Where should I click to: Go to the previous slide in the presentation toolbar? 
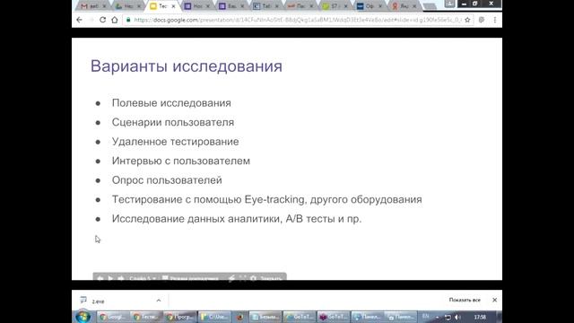pos(100,278)
